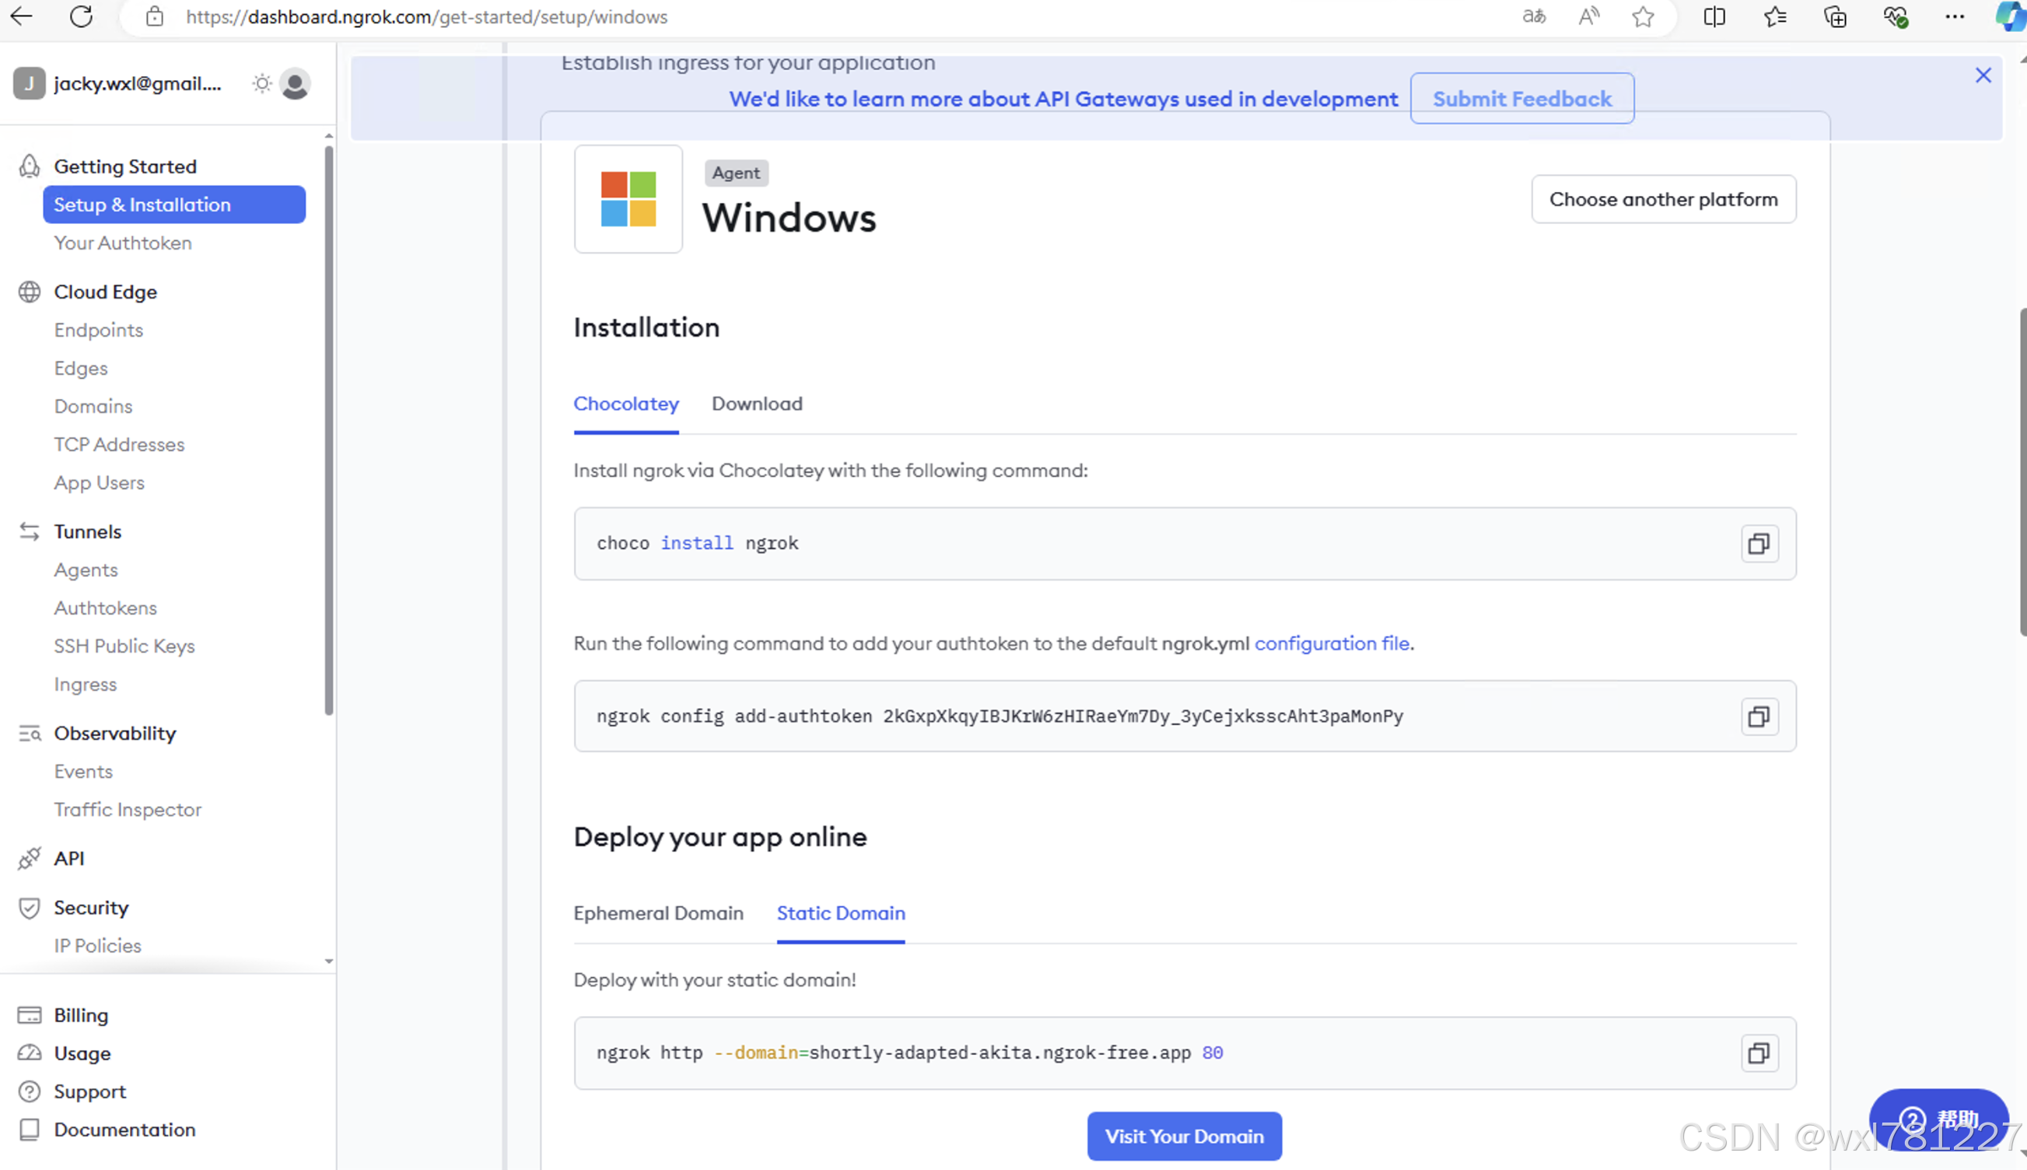
Task: Open the browser settings ellipsis menu
Action: [1955, 16]
